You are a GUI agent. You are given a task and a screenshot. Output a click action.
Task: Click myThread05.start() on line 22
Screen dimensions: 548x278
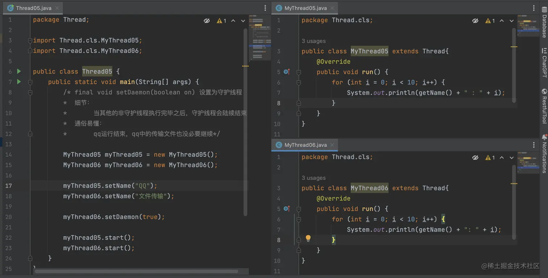99,238
